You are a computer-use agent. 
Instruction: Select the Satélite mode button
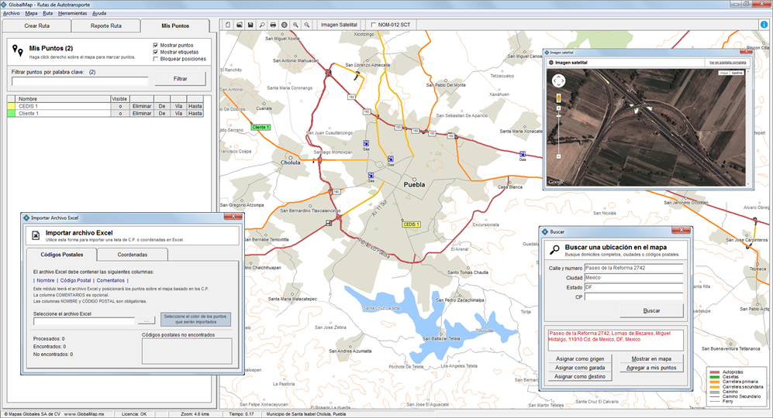tap(737, 73)
